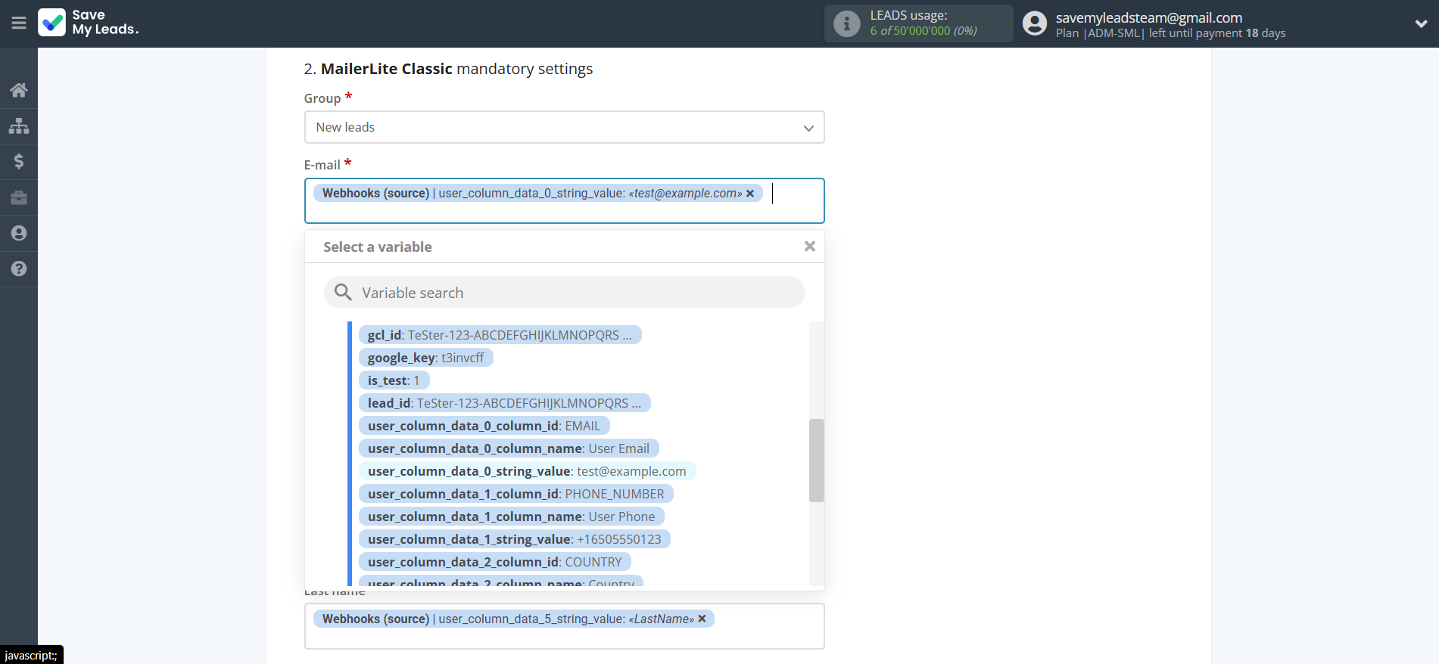Select user_column_data_0_column_id EMAIL variable
Image resolution: width=1439 pixels, height=664 pixels.
click(x=484, y=426)
